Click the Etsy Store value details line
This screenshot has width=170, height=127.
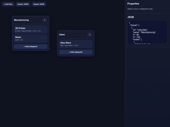[69, 45]
